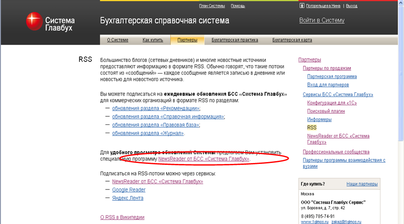Click the Погорельцева Нина user name
The height and width of the screenshot is (224, 404).
(323, 6)
